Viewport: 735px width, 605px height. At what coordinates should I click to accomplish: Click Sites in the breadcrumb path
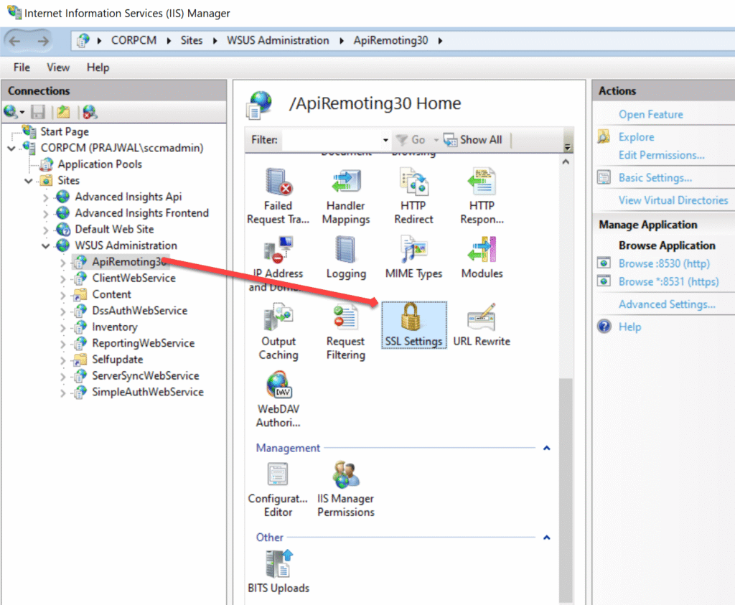point(192,41)
